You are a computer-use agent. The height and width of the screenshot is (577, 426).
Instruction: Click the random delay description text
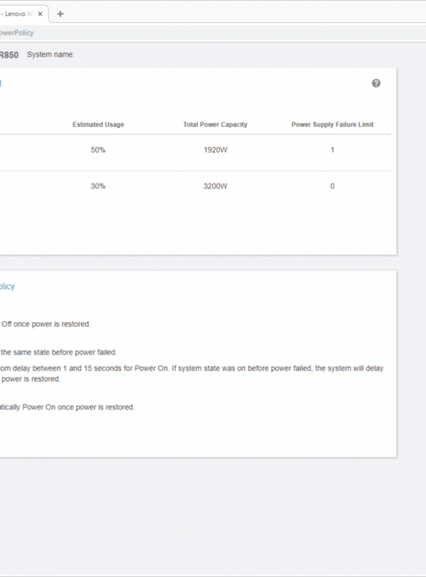(192, 374)
